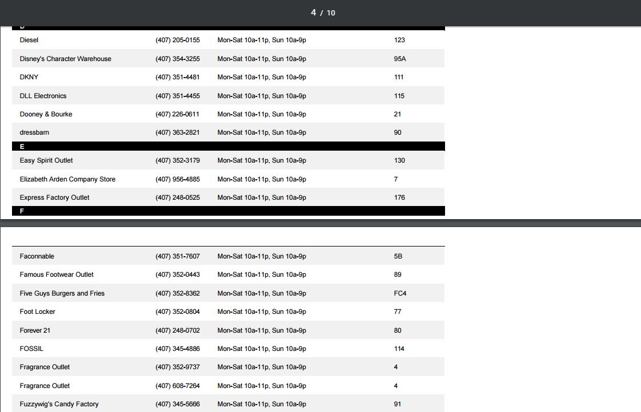The width and height of the screenshot is (641, 412).
Task: Select Disney's Character Warehouse entry
Action: pos(65,59)
